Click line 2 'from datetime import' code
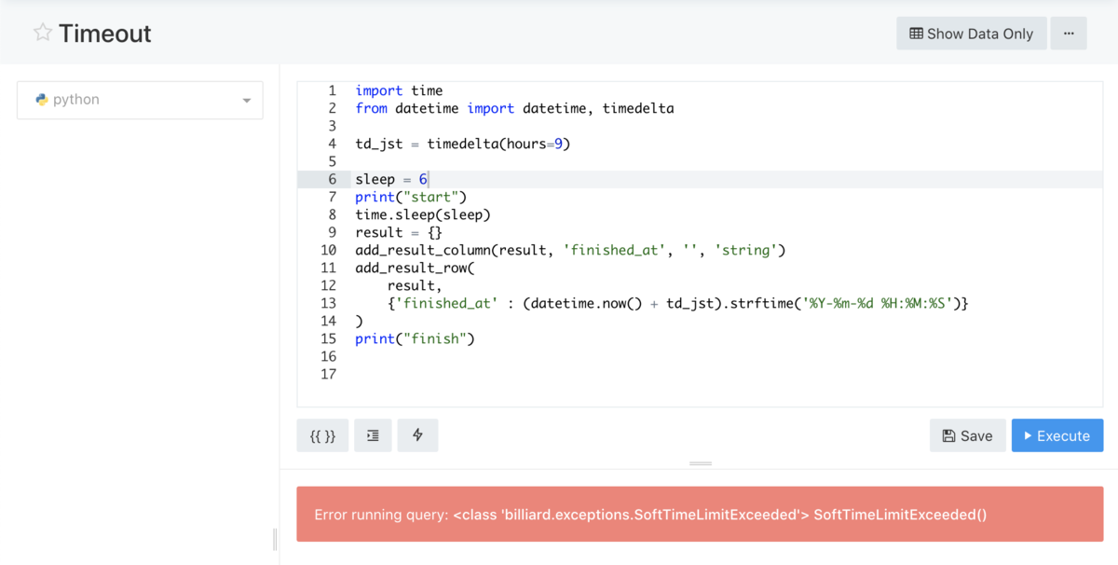 (x=514, y=108)
